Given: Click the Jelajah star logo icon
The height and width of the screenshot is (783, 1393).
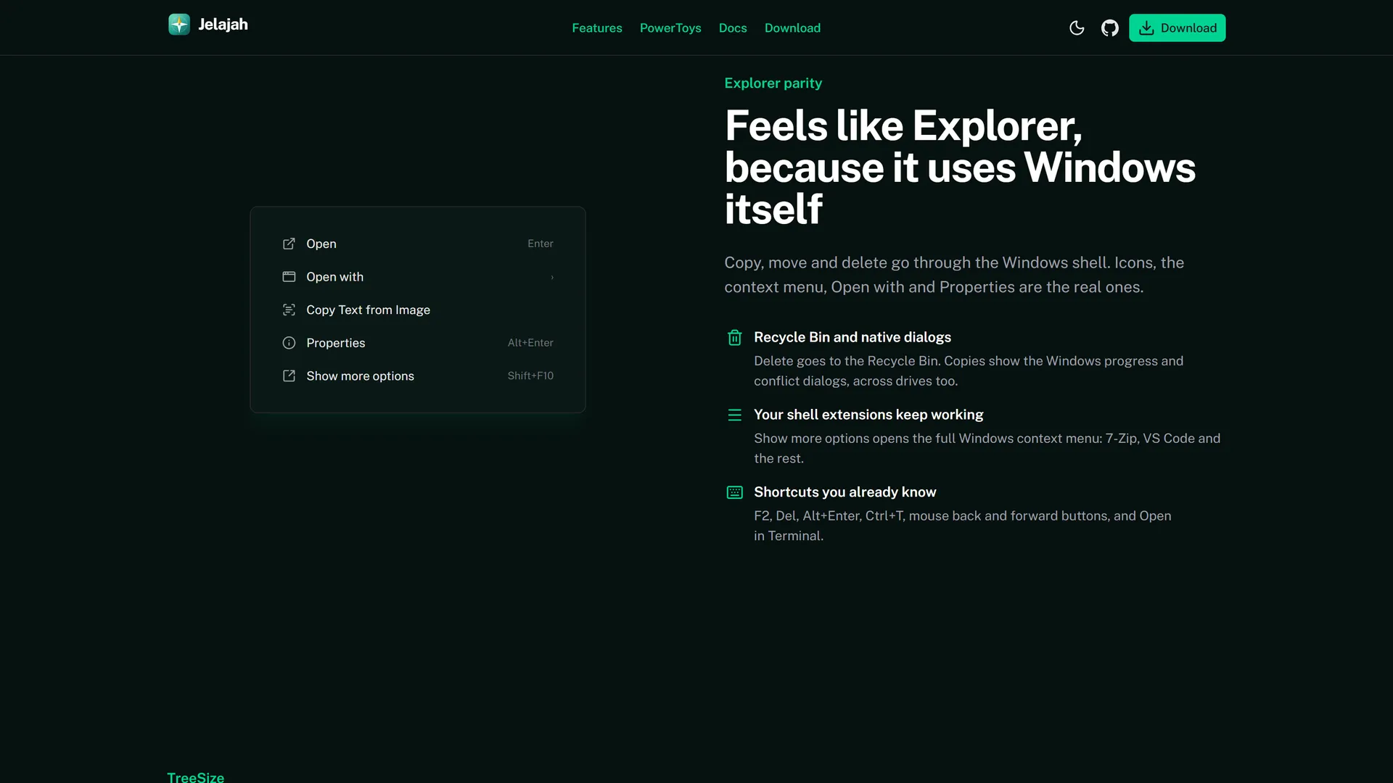Looking at the screenshot, I should click(178, 24).
